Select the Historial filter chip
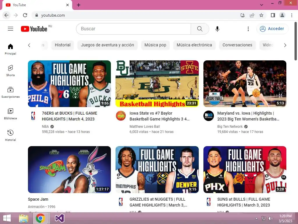 click(x=63, y=45)
